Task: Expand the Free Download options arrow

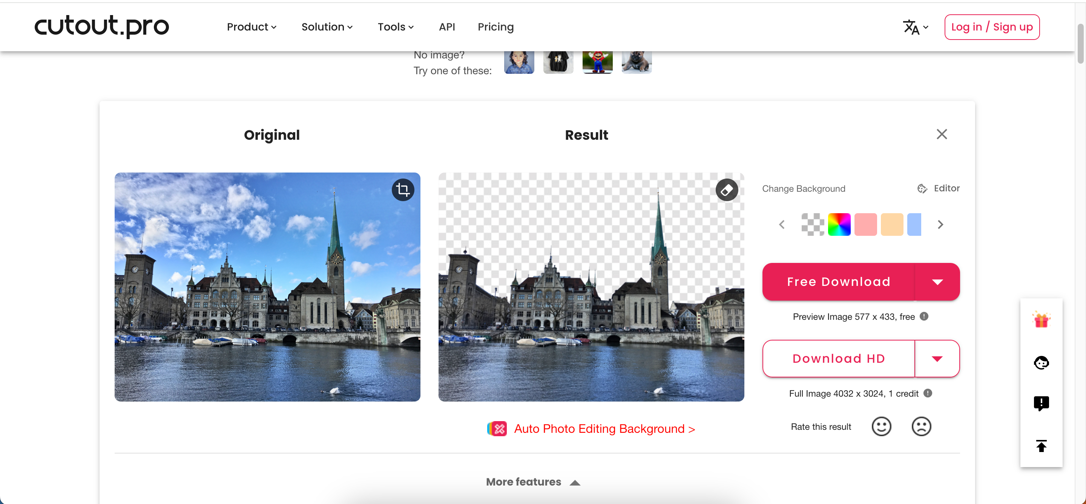Action: click(x=937, y=282)
